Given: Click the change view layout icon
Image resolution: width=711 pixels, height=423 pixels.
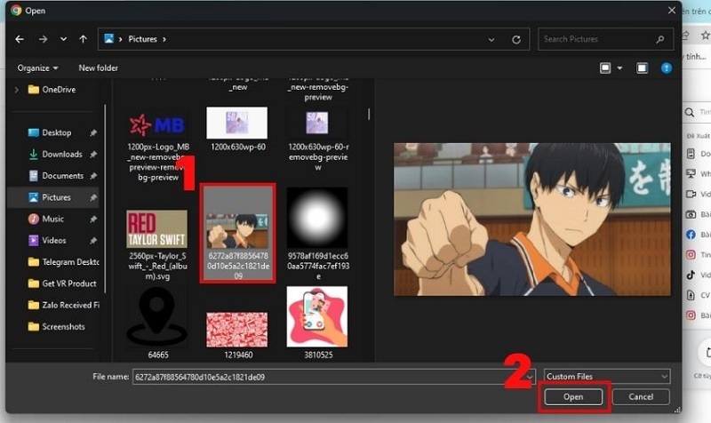Looking at the screenshot, I should coord(605,68).
